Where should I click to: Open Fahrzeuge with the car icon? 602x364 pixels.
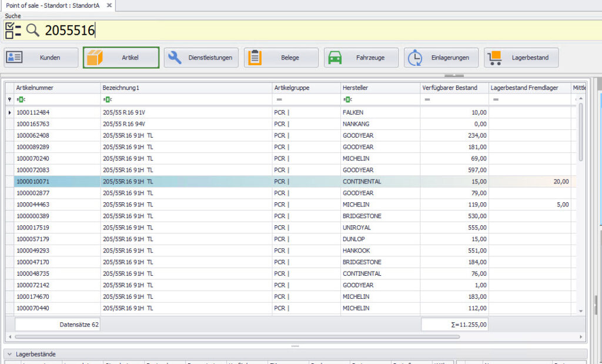click(x=361, y=58)
